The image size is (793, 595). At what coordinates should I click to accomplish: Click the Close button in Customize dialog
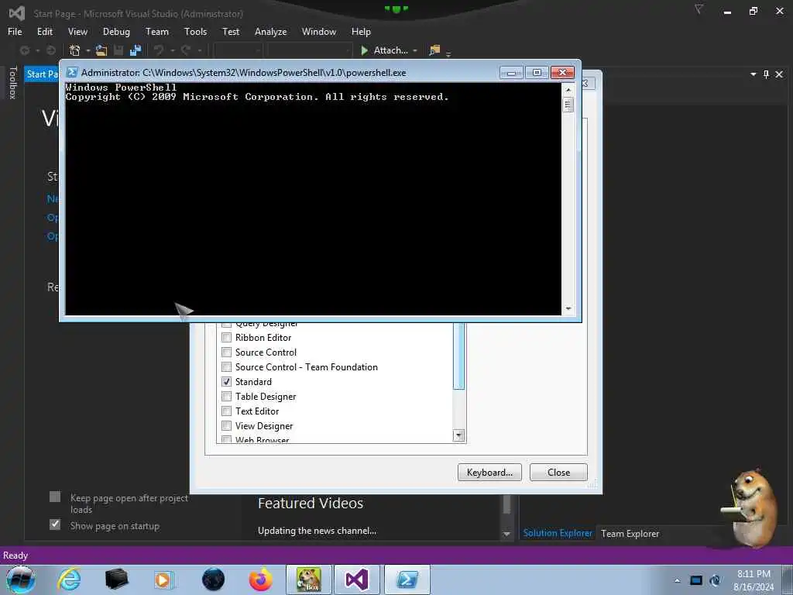(x=558, y=472)
